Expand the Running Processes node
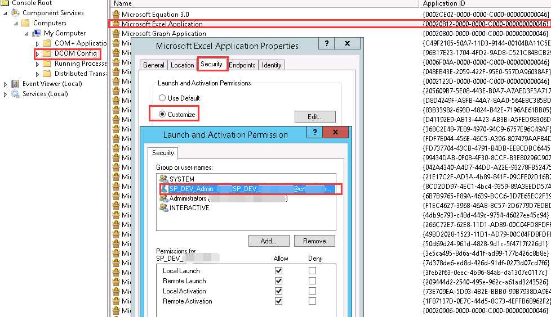Screen dimensions: 551x317 coord(37,64)
